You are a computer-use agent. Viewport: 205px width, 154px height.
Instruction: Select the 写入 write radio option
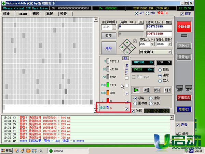click(160, 81)
